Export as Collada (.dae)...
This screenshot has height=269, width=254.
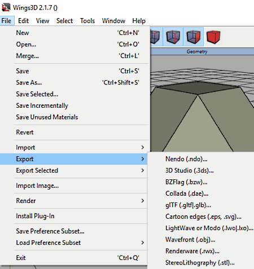tap(201, 193)
